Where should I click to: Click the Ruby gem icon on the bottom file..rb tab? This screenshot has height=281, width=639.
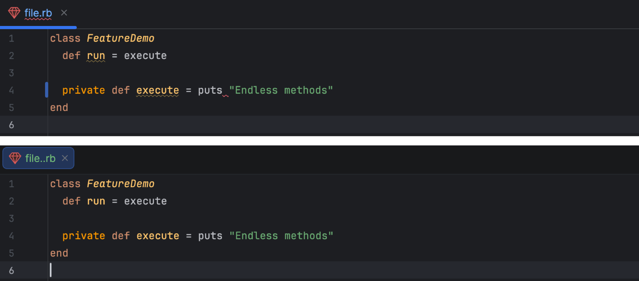[x=15, y=158]
